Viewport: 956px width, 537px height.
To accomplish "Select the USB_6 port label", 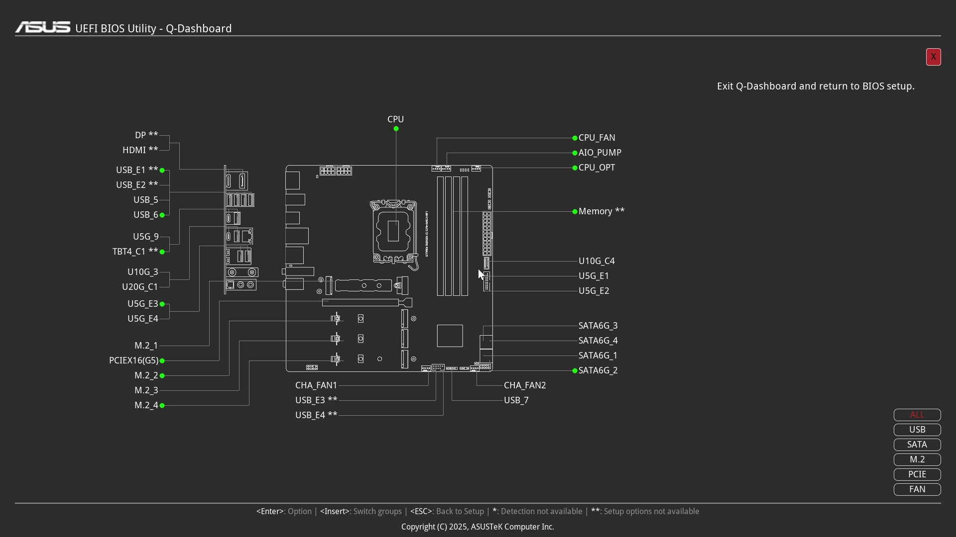I will coord(146,215).
